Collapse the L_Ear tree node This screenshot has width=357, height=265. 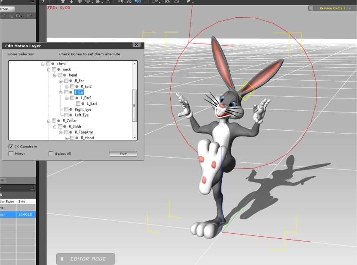(61, 93)
